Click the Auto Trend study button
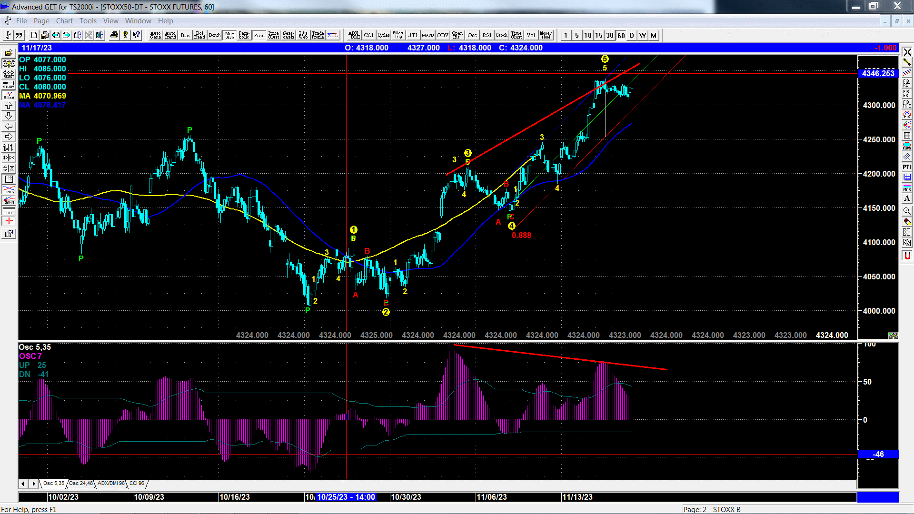The height and width of the screenshot is (514, 914). click(x=170, y=35)
